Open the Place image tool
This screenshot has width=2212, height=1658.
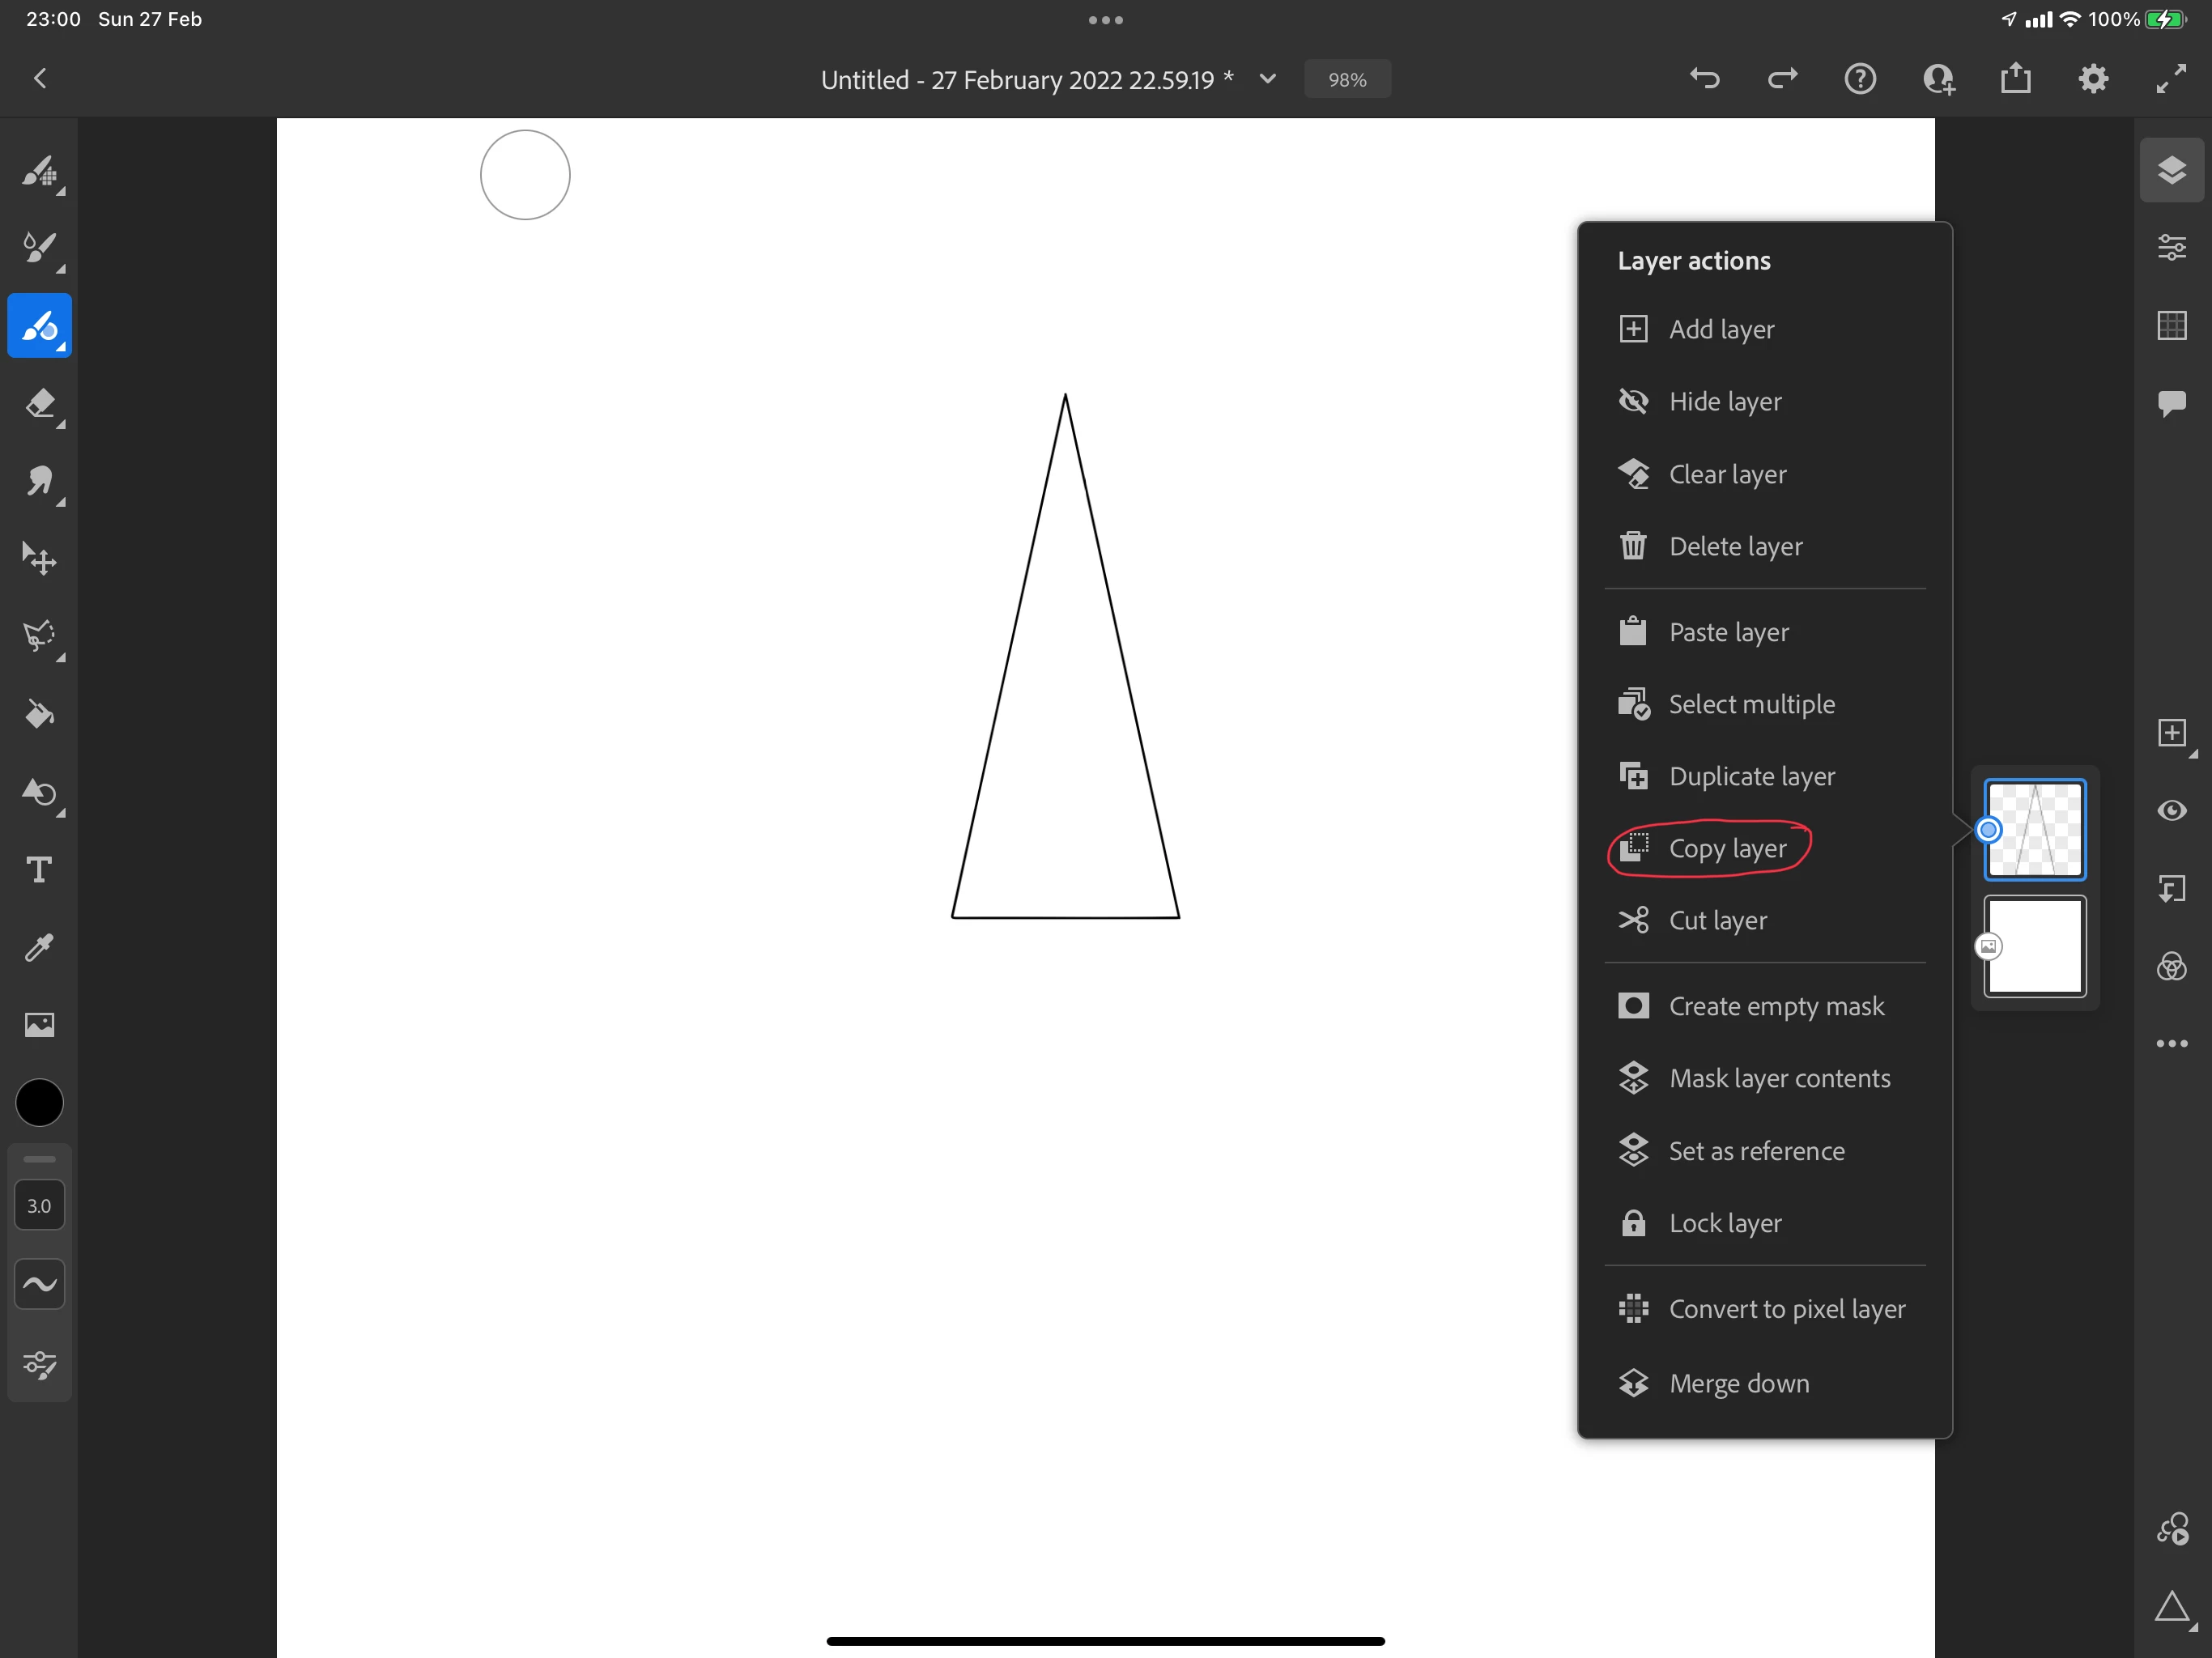(x=40, y=1024)
